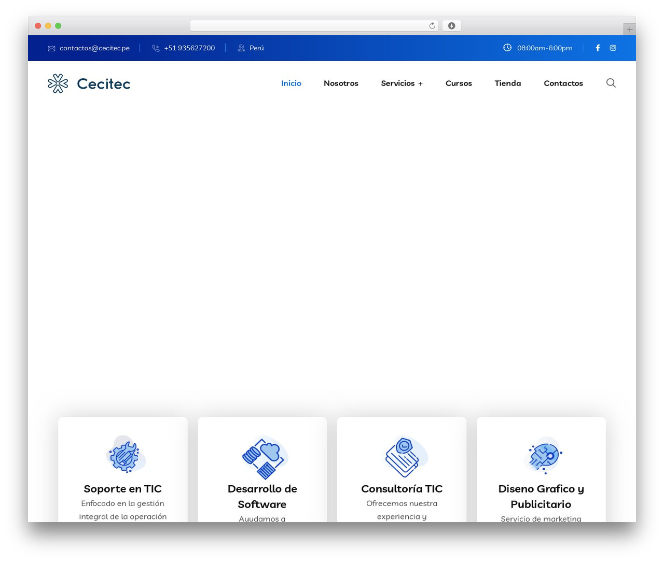Viewport: 664px width, 562px height.
Task: Open the Desarrollo de Software heading
Action: tap(262, 497)
